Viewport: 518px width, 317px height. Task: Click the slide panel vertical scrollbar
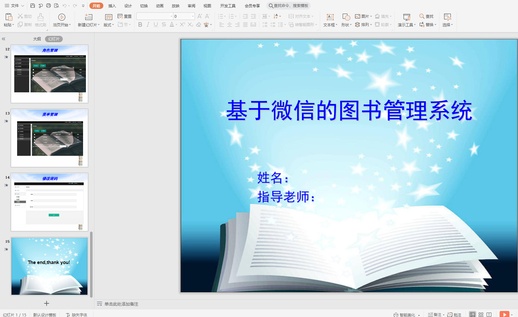click(x=91, y=264)
